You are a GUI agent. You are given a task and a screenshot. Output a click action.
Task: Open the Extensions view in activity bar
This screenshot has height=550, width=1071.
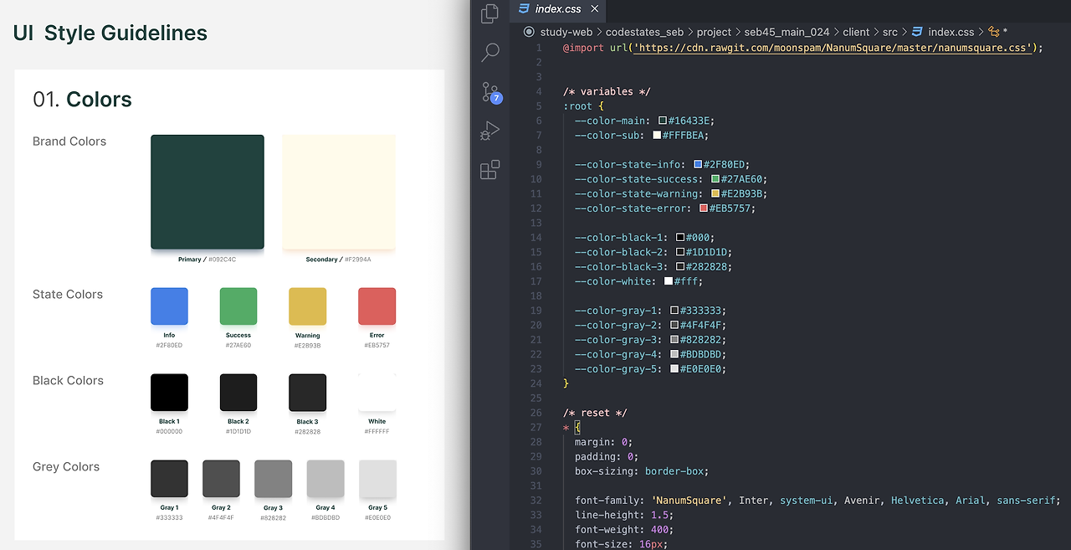490,170
